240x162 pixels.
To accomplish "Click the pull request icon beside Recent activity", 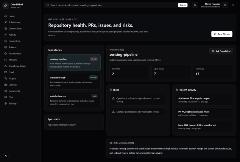I will click(x=177, y=90).
